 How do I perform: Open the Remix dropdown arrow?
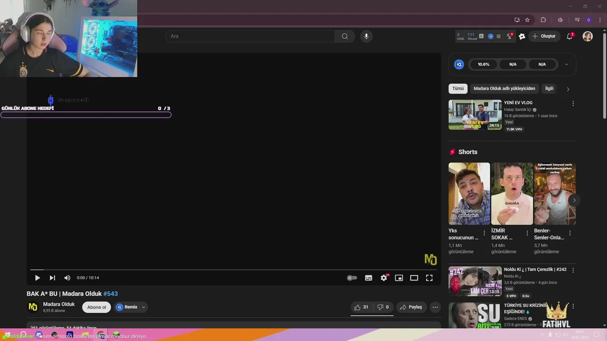pos(143,307)
